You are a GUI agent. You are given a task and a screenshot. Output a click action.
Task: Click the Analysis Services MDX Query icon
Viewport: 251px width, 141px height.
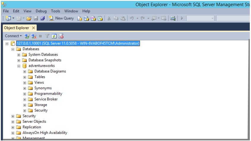pyautogui.click(x=86, y=19)
